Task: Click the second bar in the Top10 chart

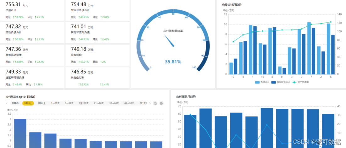Action: point(35,140)
